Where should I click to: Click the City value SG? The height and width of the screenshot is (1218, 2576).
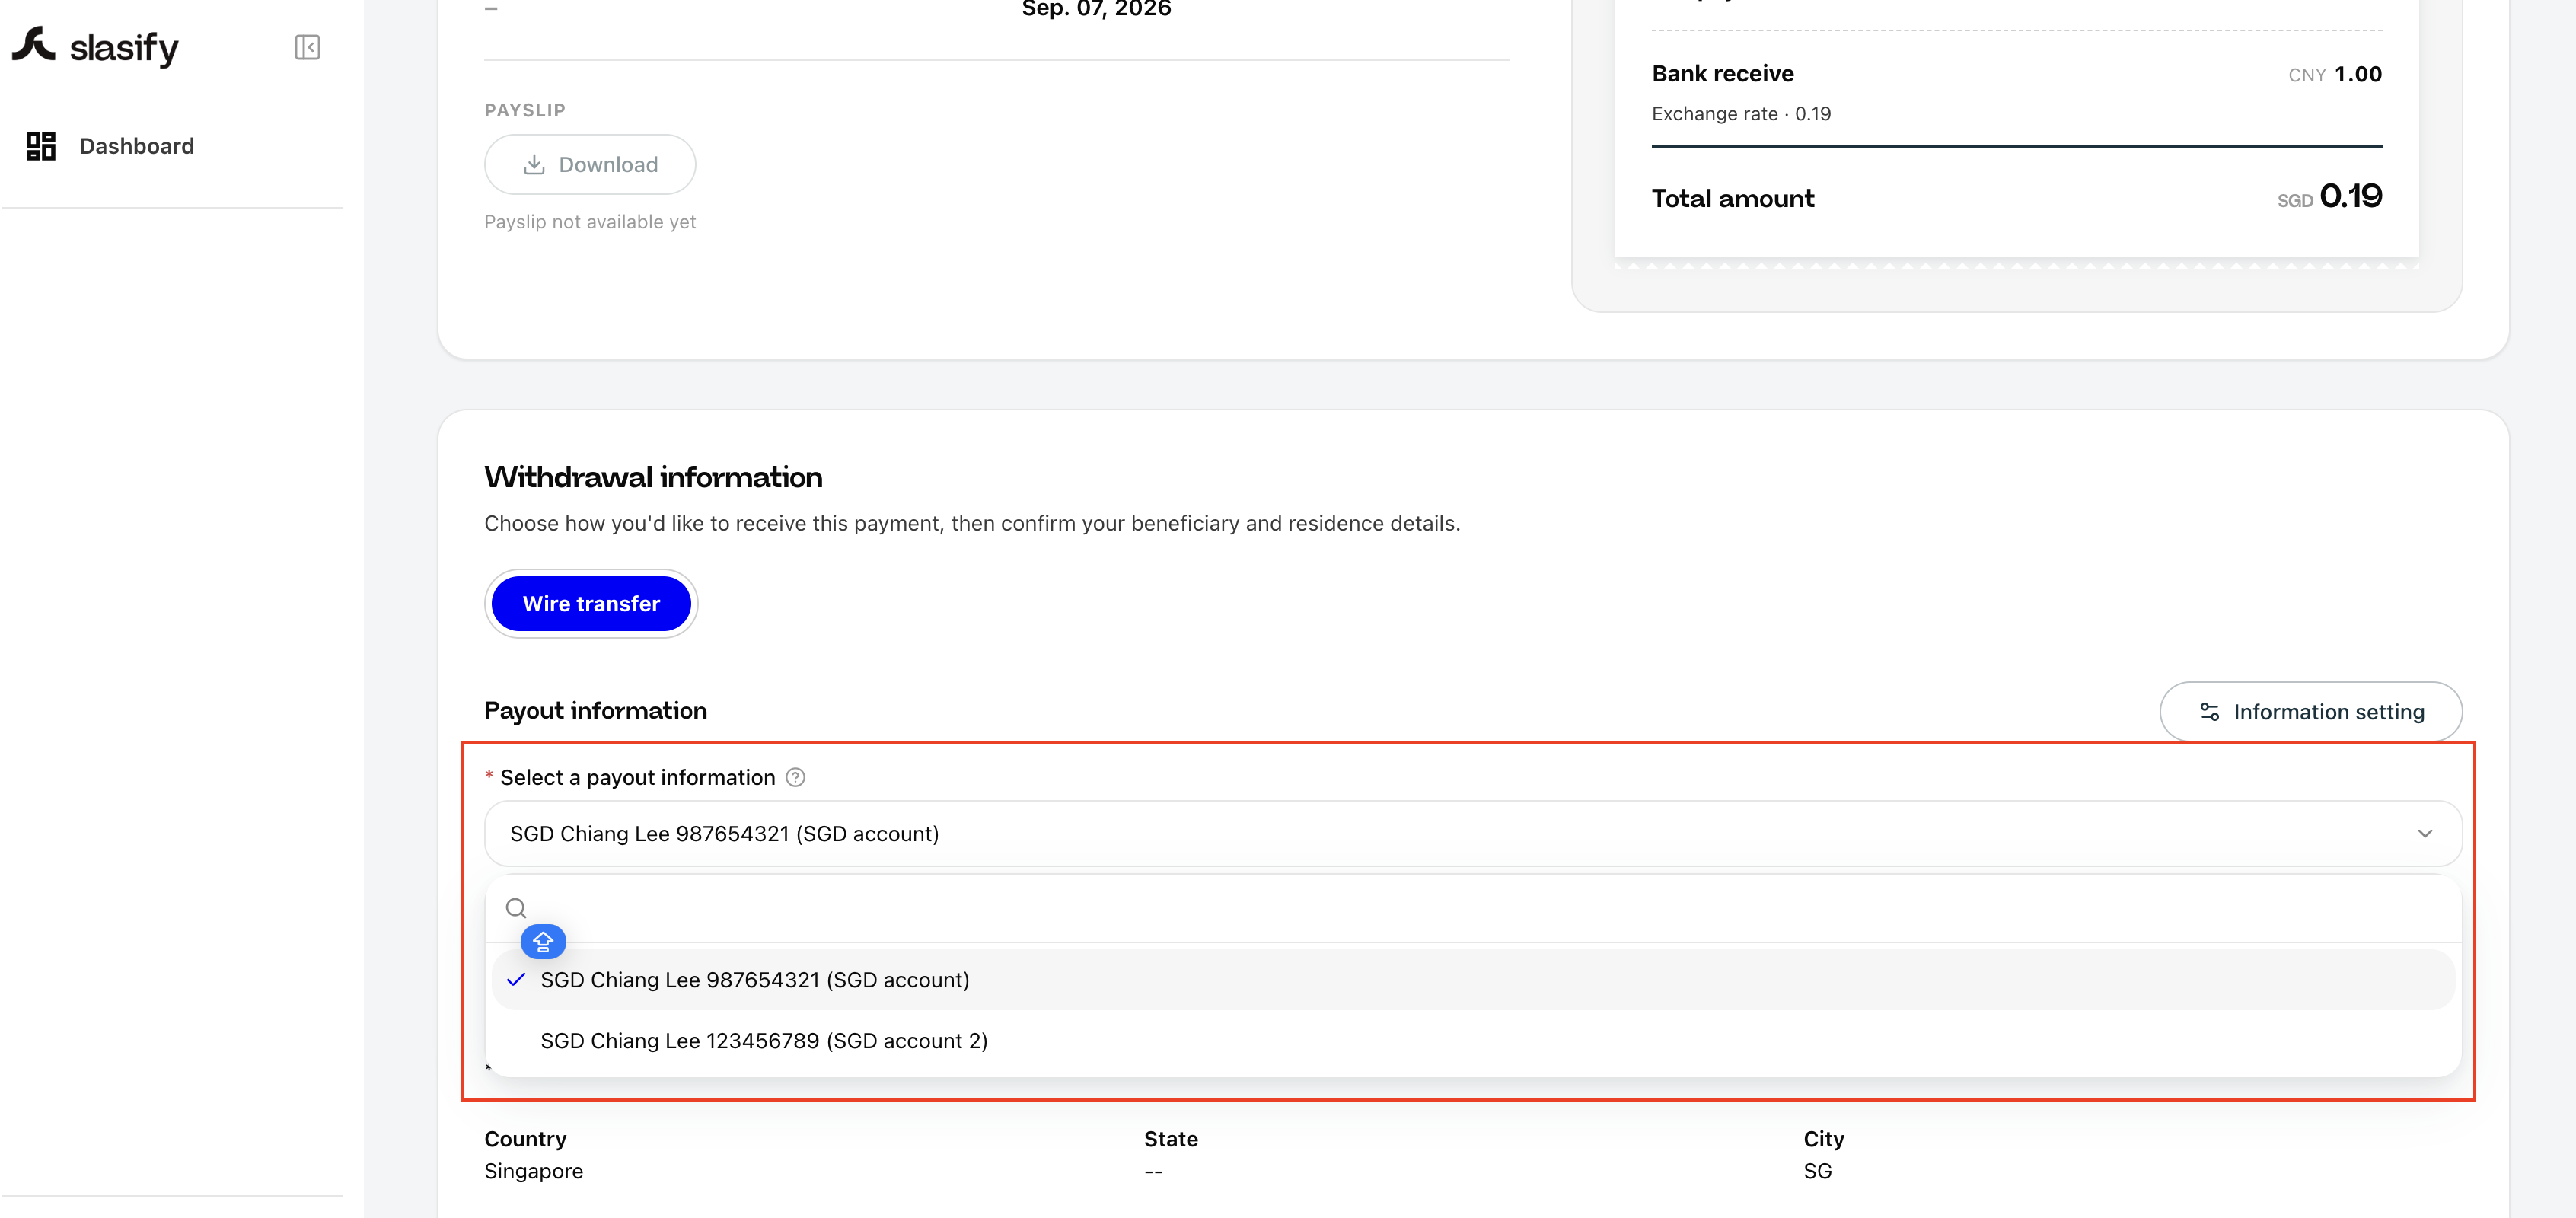(x=1817, y=1171)
